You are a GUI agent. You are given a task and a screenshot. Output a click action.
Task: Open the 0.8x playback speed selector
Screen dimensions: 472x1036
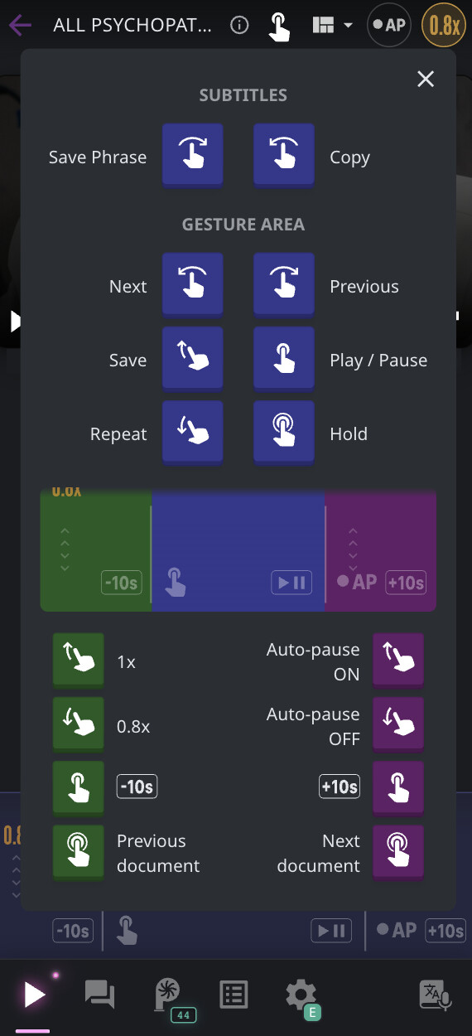[x=444, y=26]
